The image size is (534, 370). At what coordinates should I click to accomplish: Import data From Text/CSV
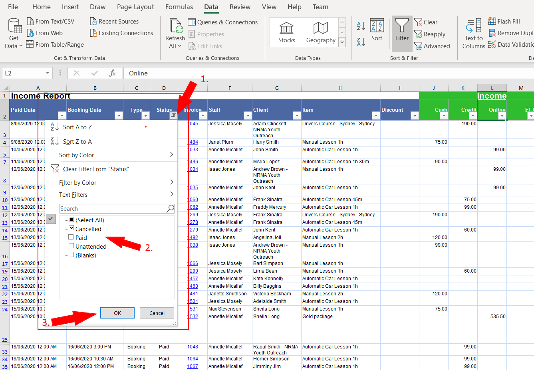click(51, 22)
